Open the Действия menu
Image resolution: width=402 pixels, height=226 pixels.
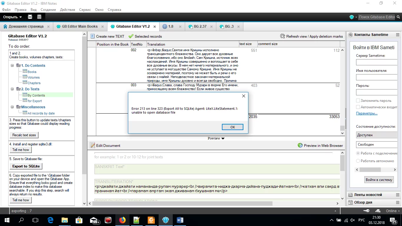pos(67,10)
